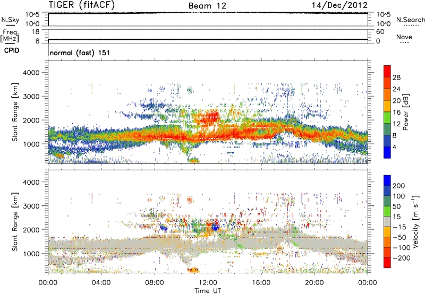Click the '28' label on Power colorbar
The image size is (425, 294).
click(396, 77)
